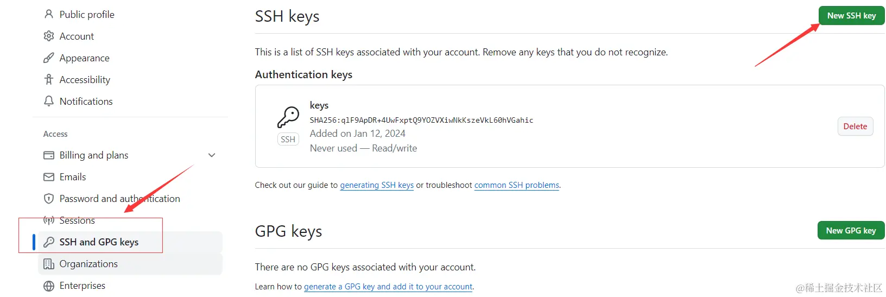This screenshot has width=886, height=297.
Task: Click the Public profile person icon
Action: click(49, 14)
